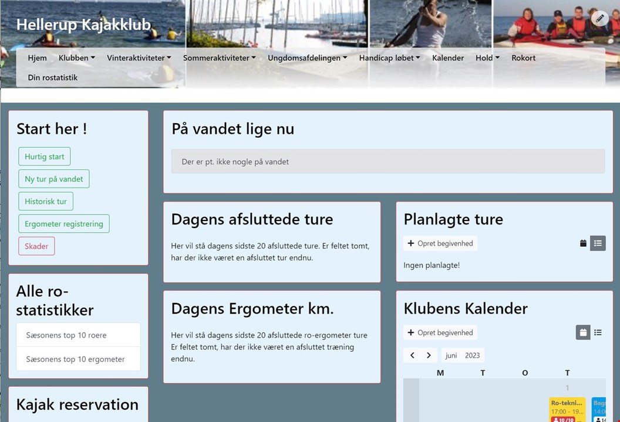The height and width of the screenshot is (422, 620).
Task: Click the 'På vandet lige nu' heading
Action: tap(233, 129)
